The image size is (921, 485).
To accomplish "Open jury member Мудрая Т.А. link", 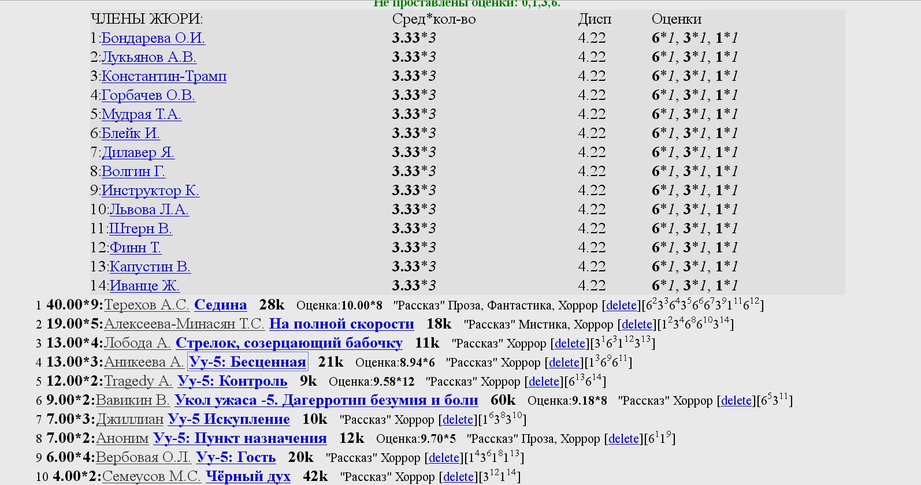I will pos(141,114).
